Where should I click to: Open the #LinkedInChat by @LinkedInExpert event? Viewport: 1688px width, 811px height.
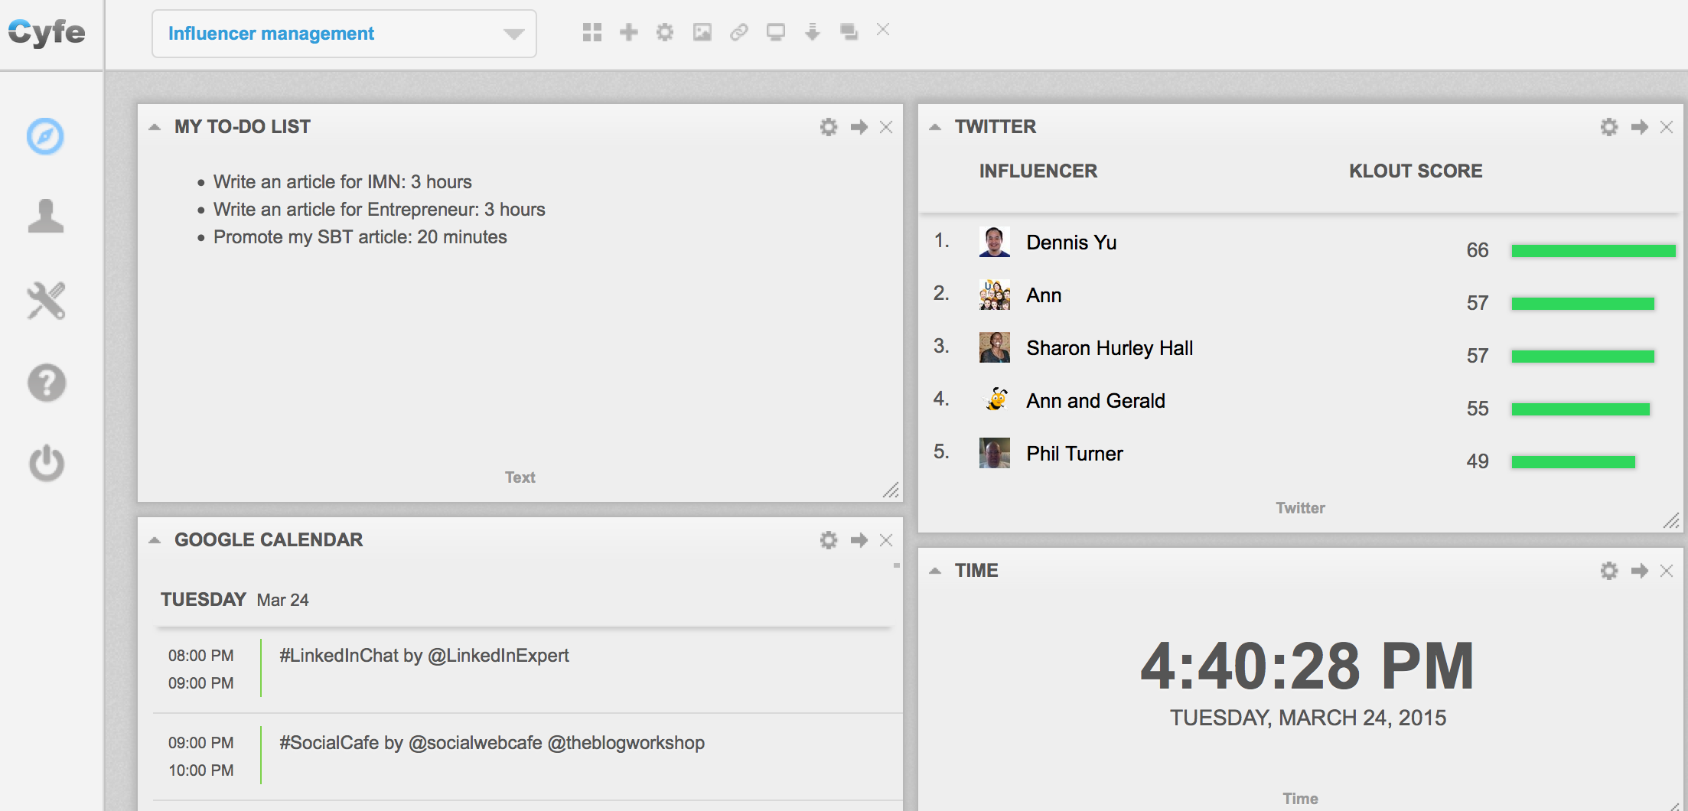tap(424, 656)
